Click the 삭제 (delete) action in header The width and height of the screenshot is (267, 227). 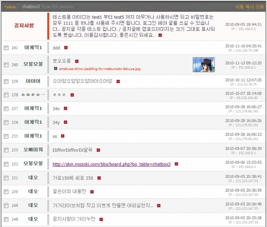pyautogui.click(x=239, y=7)
